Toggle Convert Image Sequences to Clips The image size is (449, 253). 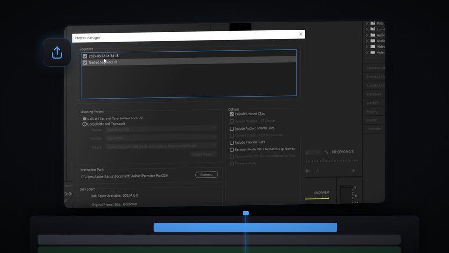pyautogui.click(x=232, y=135)
